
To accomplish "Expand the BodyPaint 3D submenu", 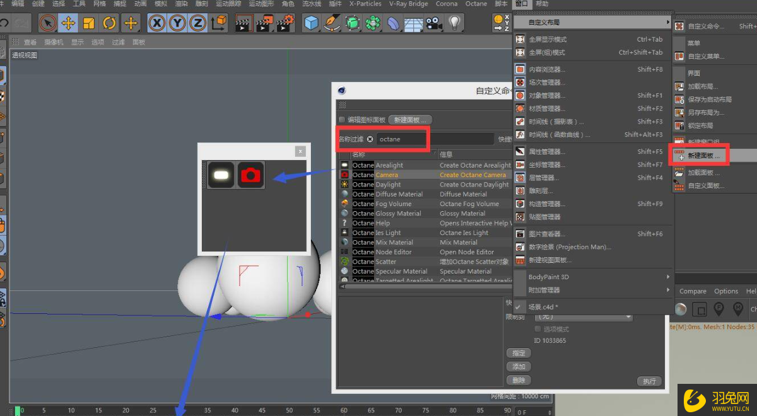I will coord(592,277).
